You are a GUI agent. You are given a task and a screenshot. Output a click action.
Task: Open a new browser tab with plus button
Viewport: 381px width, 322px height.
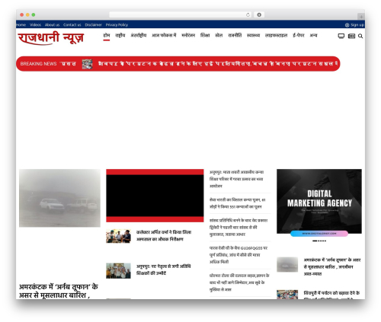pyautogui.click(x=361, y=17)
